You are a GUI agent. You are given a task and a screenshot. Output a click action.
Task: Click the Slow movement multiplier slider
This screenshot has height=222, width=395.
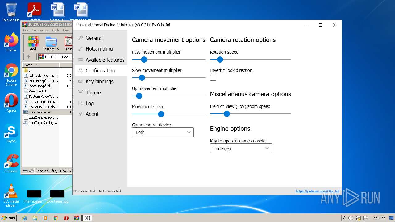click(168, 78)
